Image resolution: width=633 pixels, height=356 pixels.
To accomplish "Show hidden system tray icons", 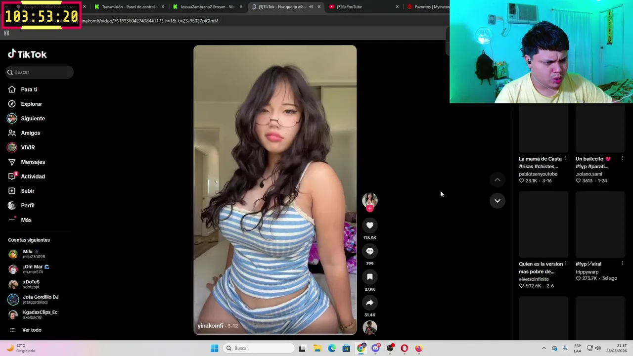I will pos(544,348).
